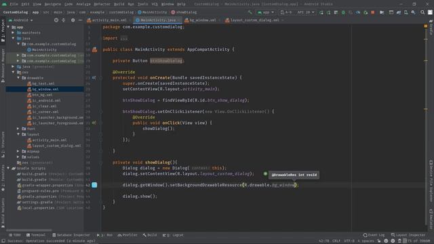Image resolution: width=434 pixels, height=244 pixels.
Task: Hide the Project panel with minus icon
Action: coord(80,20)
